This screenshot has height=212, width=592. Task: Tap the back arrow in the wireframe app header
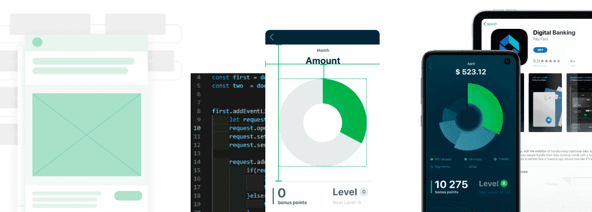(x=272, y=37)
